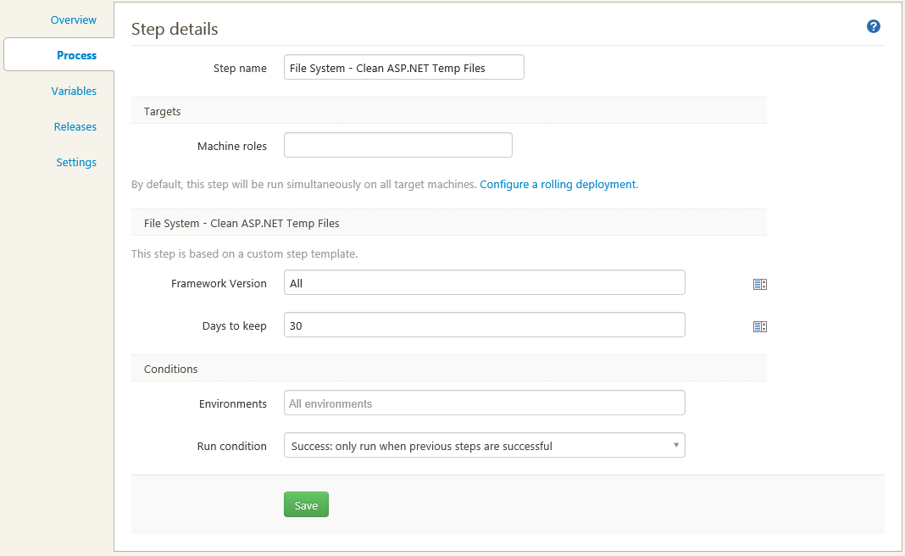Save the step configuration
This screenshot has height=556, width=905.
point(306,503)
